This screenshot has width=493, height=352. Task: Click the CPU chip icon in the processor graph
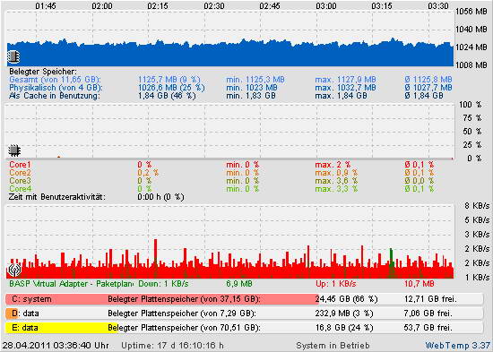[x=14, y=150]
